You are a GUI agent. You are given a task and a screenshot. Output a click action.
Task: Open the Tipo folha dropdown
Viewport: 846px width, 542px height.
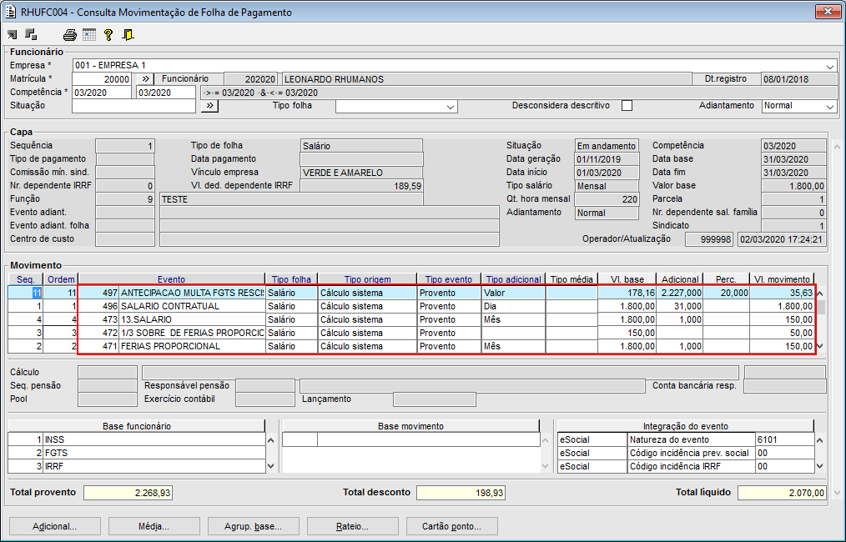point(451,107)
